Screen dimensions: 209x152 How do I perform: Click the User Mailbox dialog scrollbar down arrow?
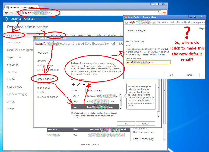pyautogui.click(x=159, y=117)
